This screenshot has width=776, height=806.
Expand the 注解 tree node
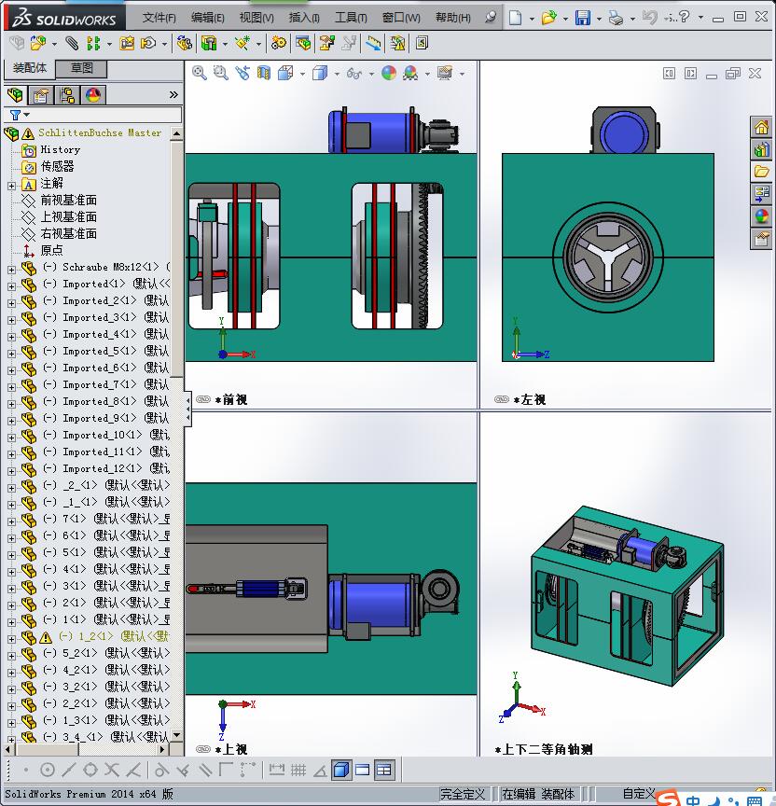tap(11, 186)
